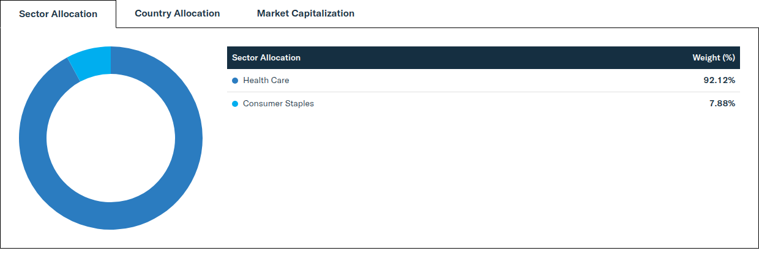Click the bottom of the blue donut ring
Image resolution: width=759 pixels, height=259 pixels.
point(111,216)
